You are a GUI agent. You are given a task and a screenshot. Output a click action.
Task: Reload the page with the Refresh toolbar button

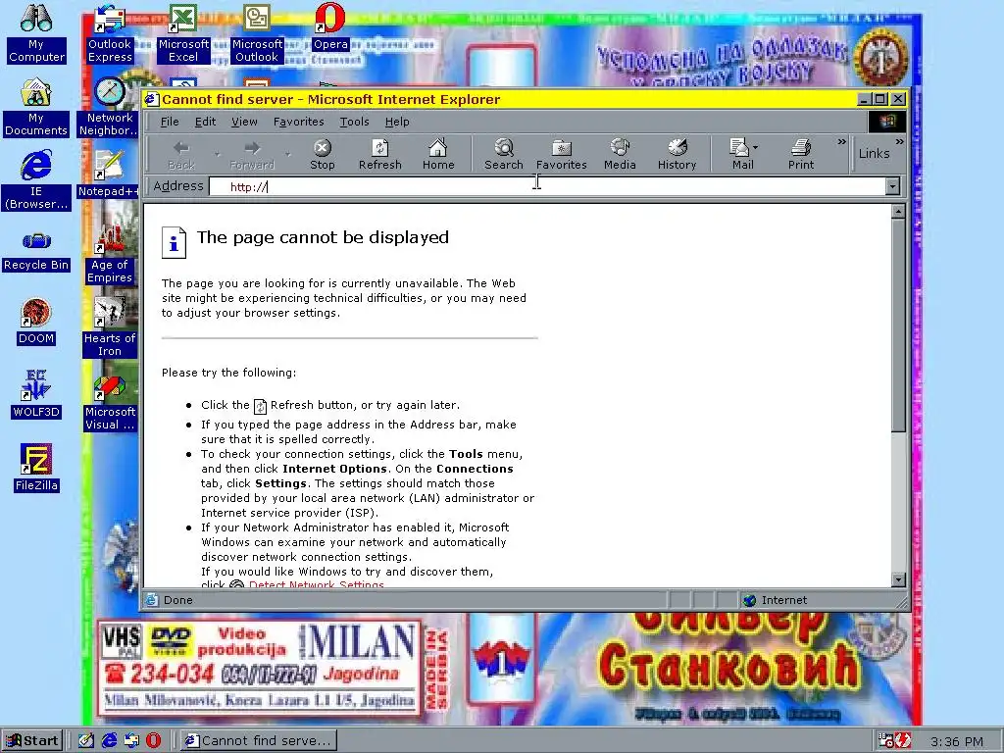coord(379,155)
